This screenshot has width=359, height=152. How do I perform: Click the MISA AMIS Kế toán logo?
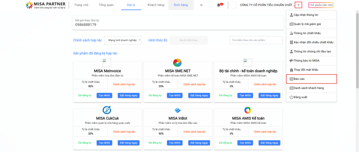click(x=248, y=110)
